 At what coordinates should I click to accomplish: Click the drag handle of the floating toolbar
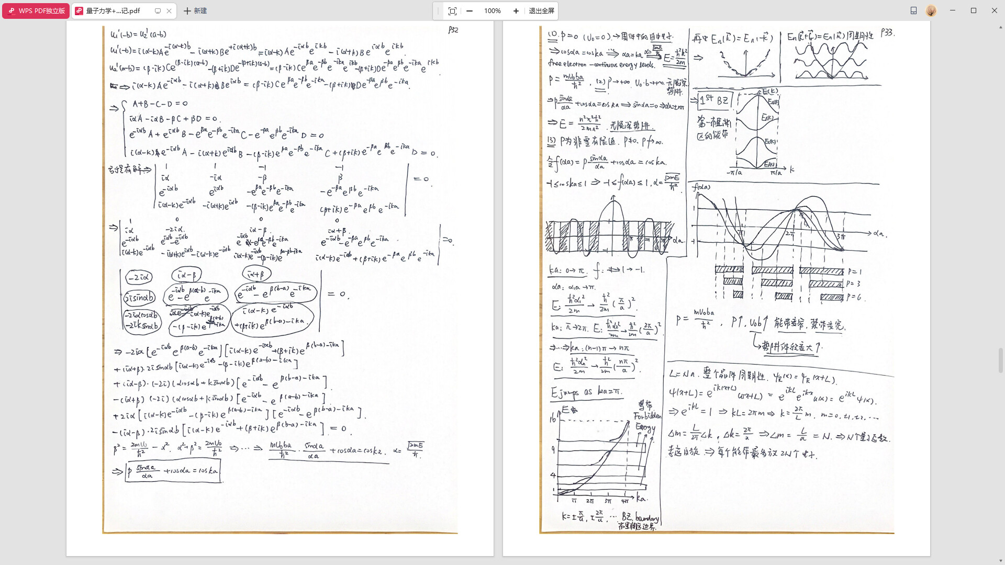(x=438, y=10)
